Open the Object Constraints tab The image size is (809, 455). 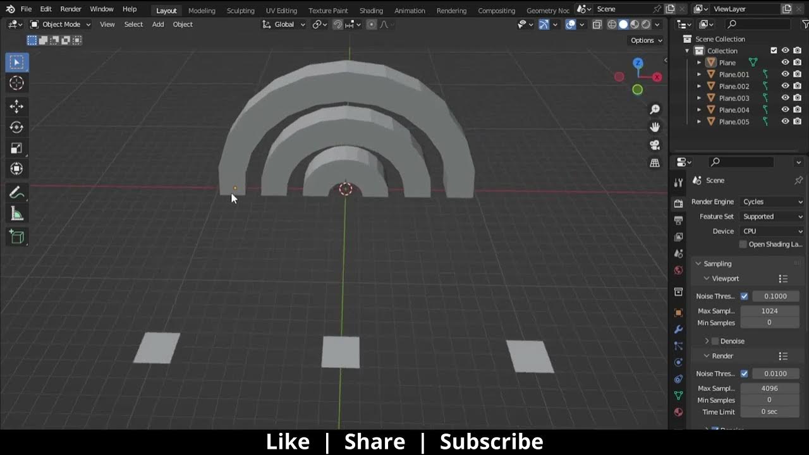pyautogui.click(x=678, y=379)
